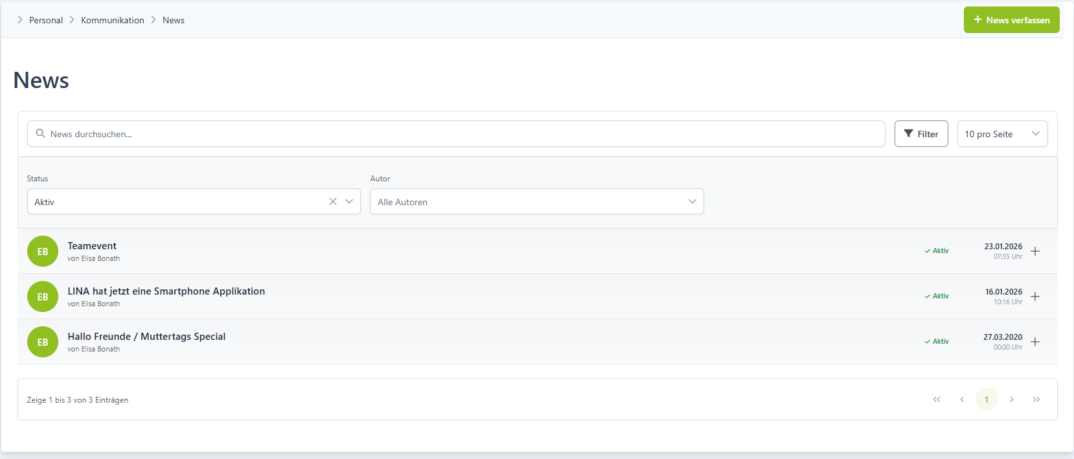1074x459 pixels.
Task: Open LINA hat jetzt eine Smartphone Applikation
Action: pos(166,291)
